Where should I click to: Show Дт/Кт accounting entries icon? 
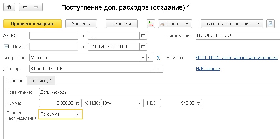point(151,24)
